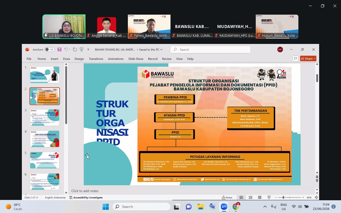This screenshot has height=213, width=341.
Task: Open the Design tab
Action: [79, 59]
